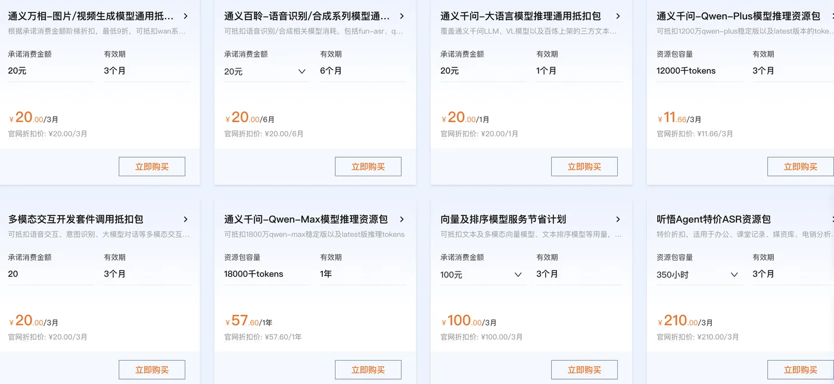Purchase the 通义千问 大语言模型 抵扣包
Screen dimensions: 834x384
pos(584,167)
